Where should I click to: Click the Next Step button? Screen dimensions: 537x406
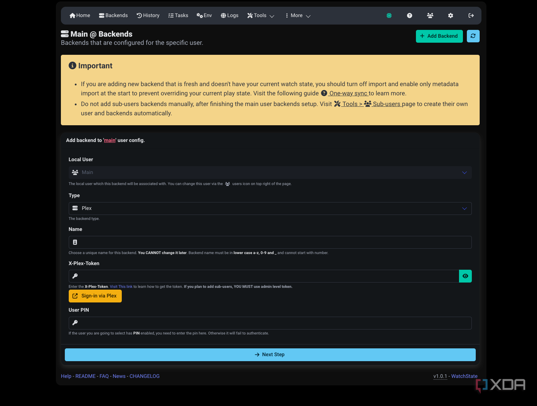[270, 355]
